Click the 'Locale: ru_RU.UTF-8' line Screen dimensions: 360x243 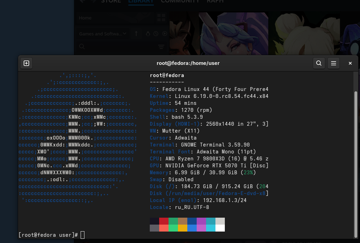coord(179,207)
